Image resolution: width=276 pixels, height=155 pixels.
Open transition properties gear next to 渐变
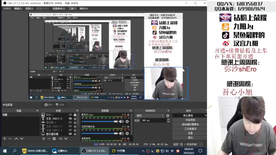tap(168, 116)
